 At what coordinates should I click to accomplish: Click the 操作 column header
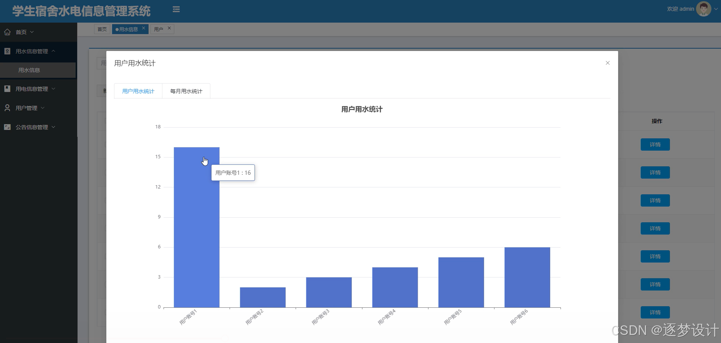657,121
